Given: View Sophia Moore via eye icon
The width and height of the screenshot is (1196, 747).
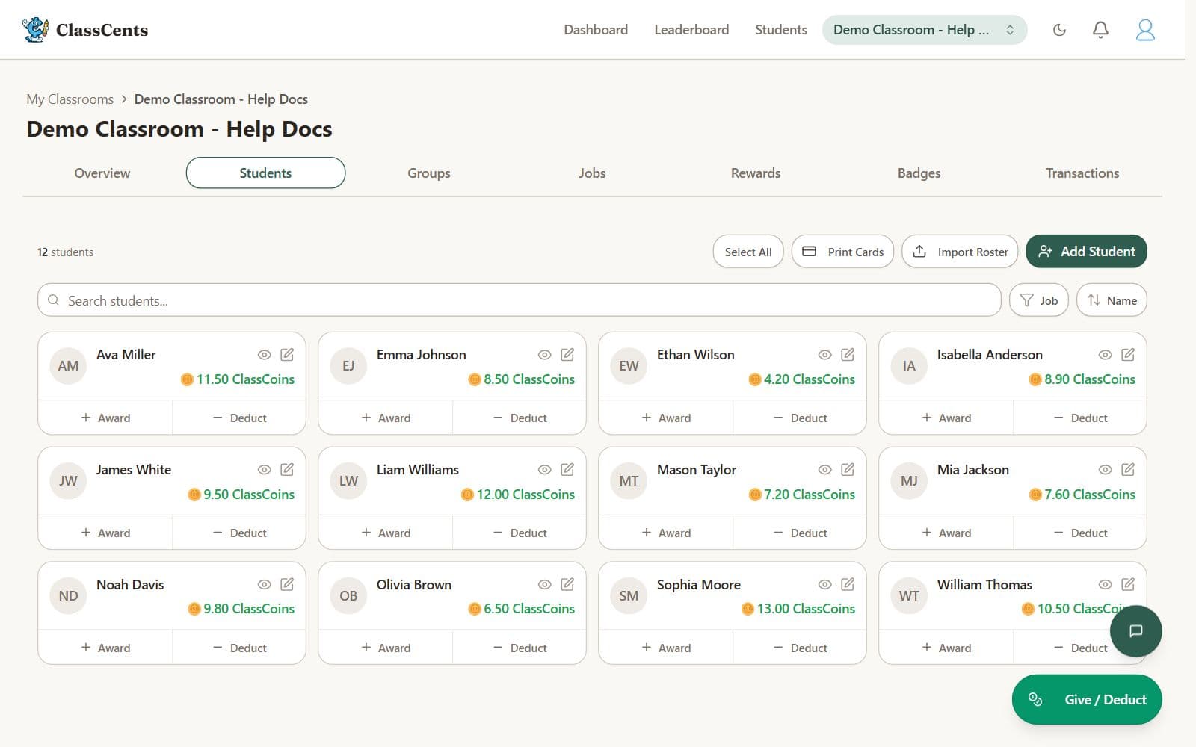Looking at the screenshot, I should tap(824, 585).
